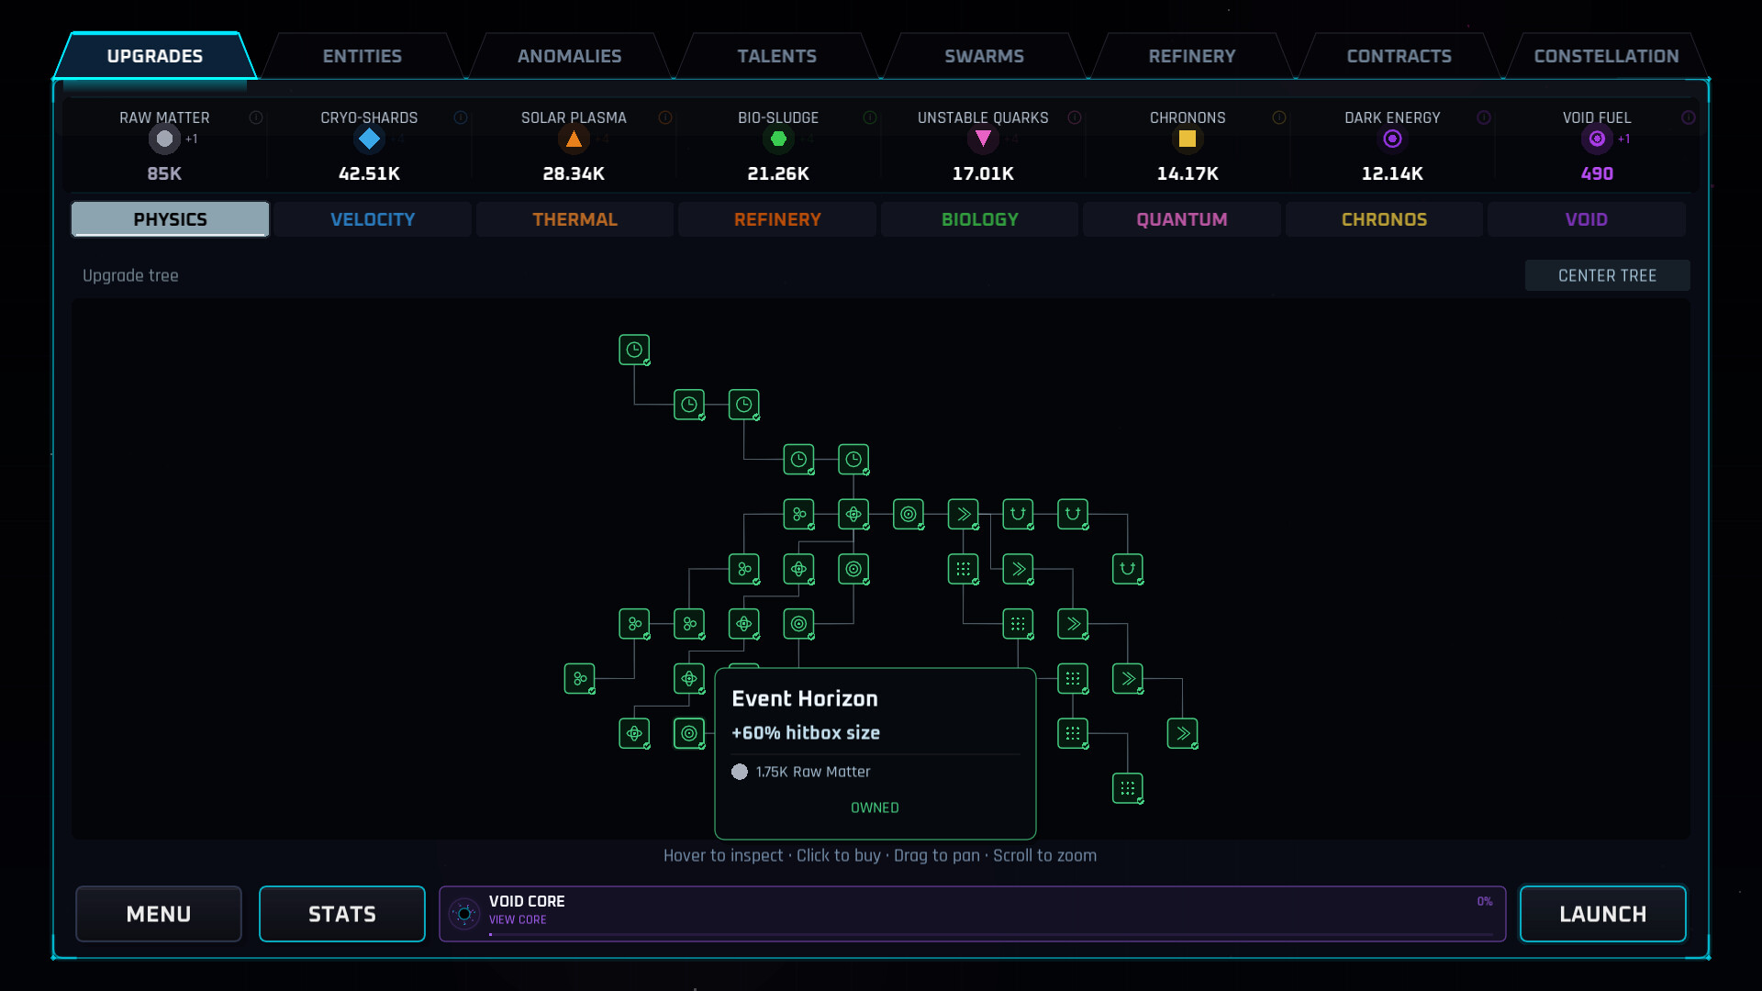Image resolution: width=1762 pixels, height=991 pixels.
Task: Open the Constellation tab
Action: (x=1607, y=56)
